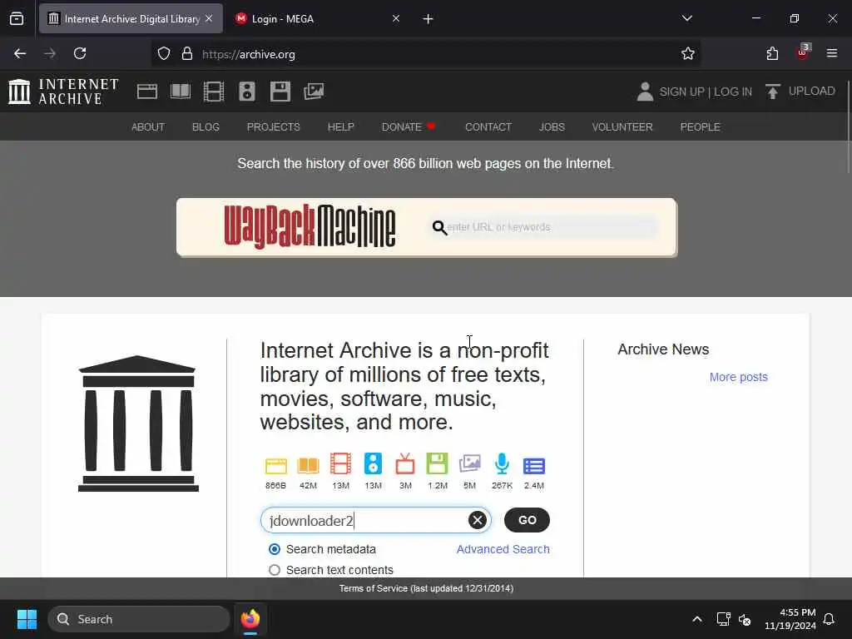Screen dimensions: 852x639
Task: Click the shield tracking protection icon
Action: 164,54
